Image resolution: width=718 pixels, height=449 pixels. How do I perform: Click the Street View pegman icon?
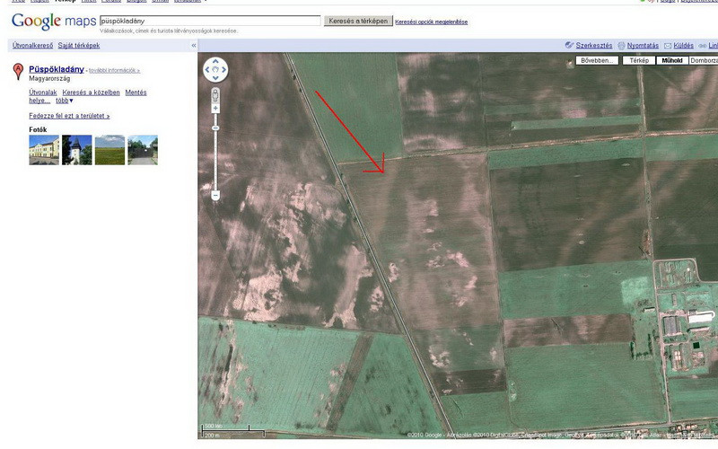(215, 95)
